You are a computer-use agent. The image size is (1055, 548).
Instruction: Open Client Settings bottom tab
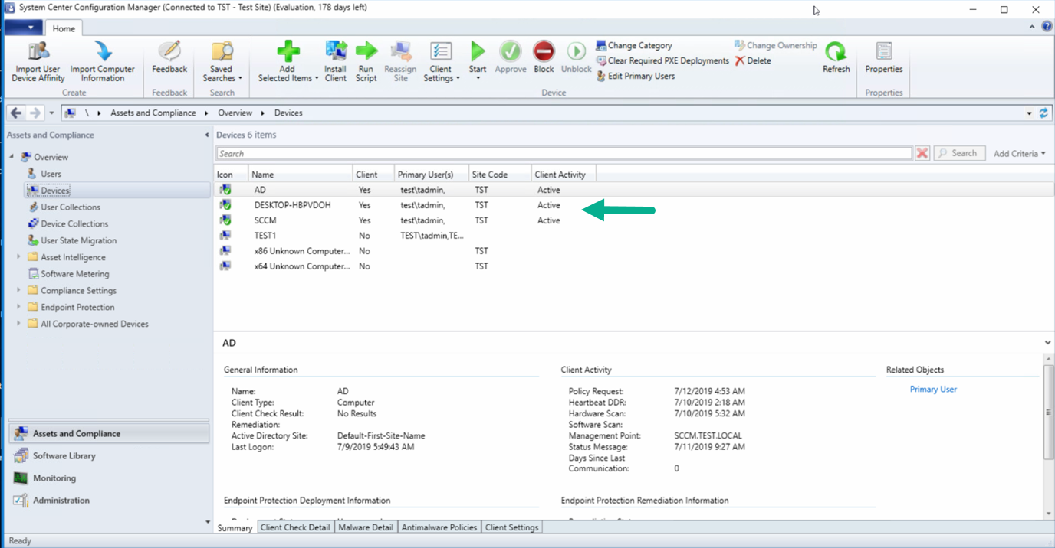tap(512, 527)
